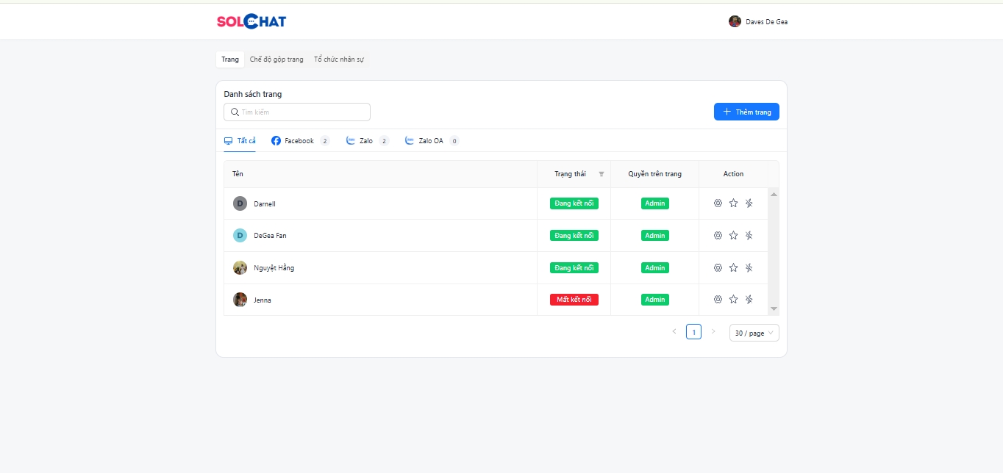Viewport: 1003px width, 473px height.
Task: Expand the 30 / page size dropdown
Action: (754, 333)
